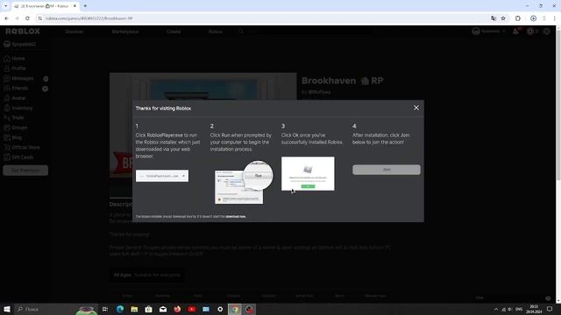Image resolution: width=561 pixels, height=315 pixels.
Task: Open the Windows notification center
Action: [x=550, y=309]
